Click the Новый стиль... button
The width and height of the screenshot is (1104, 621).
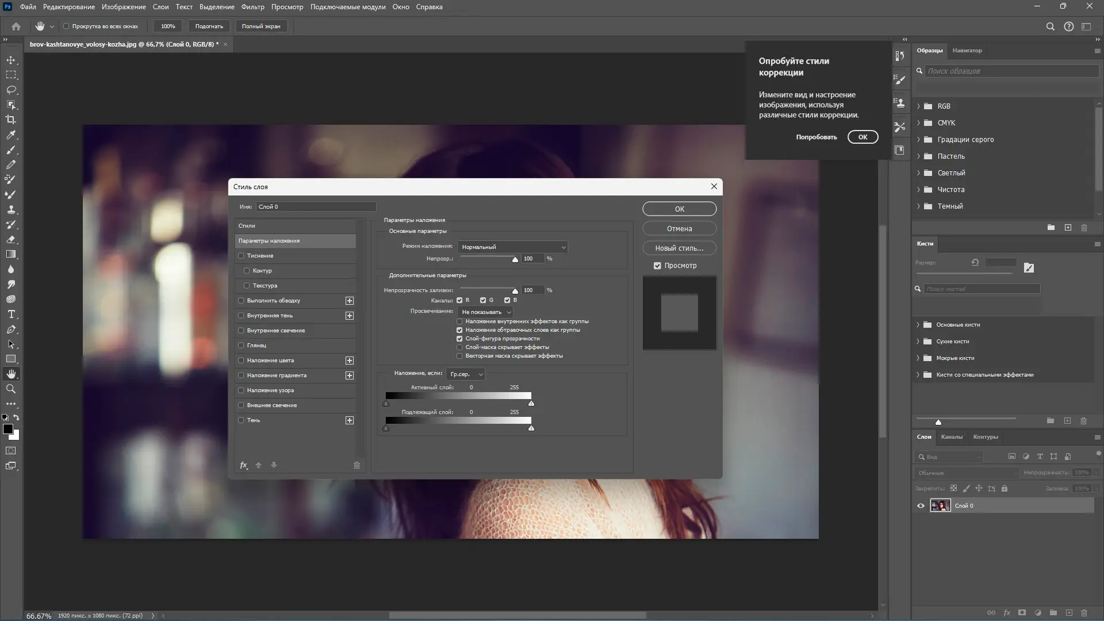[x=679, y=248]
